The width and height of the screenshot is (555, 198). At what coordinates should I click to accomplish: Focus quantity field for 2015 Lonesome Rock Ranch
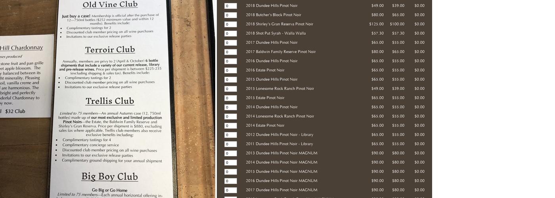click(x=230, y=89)
